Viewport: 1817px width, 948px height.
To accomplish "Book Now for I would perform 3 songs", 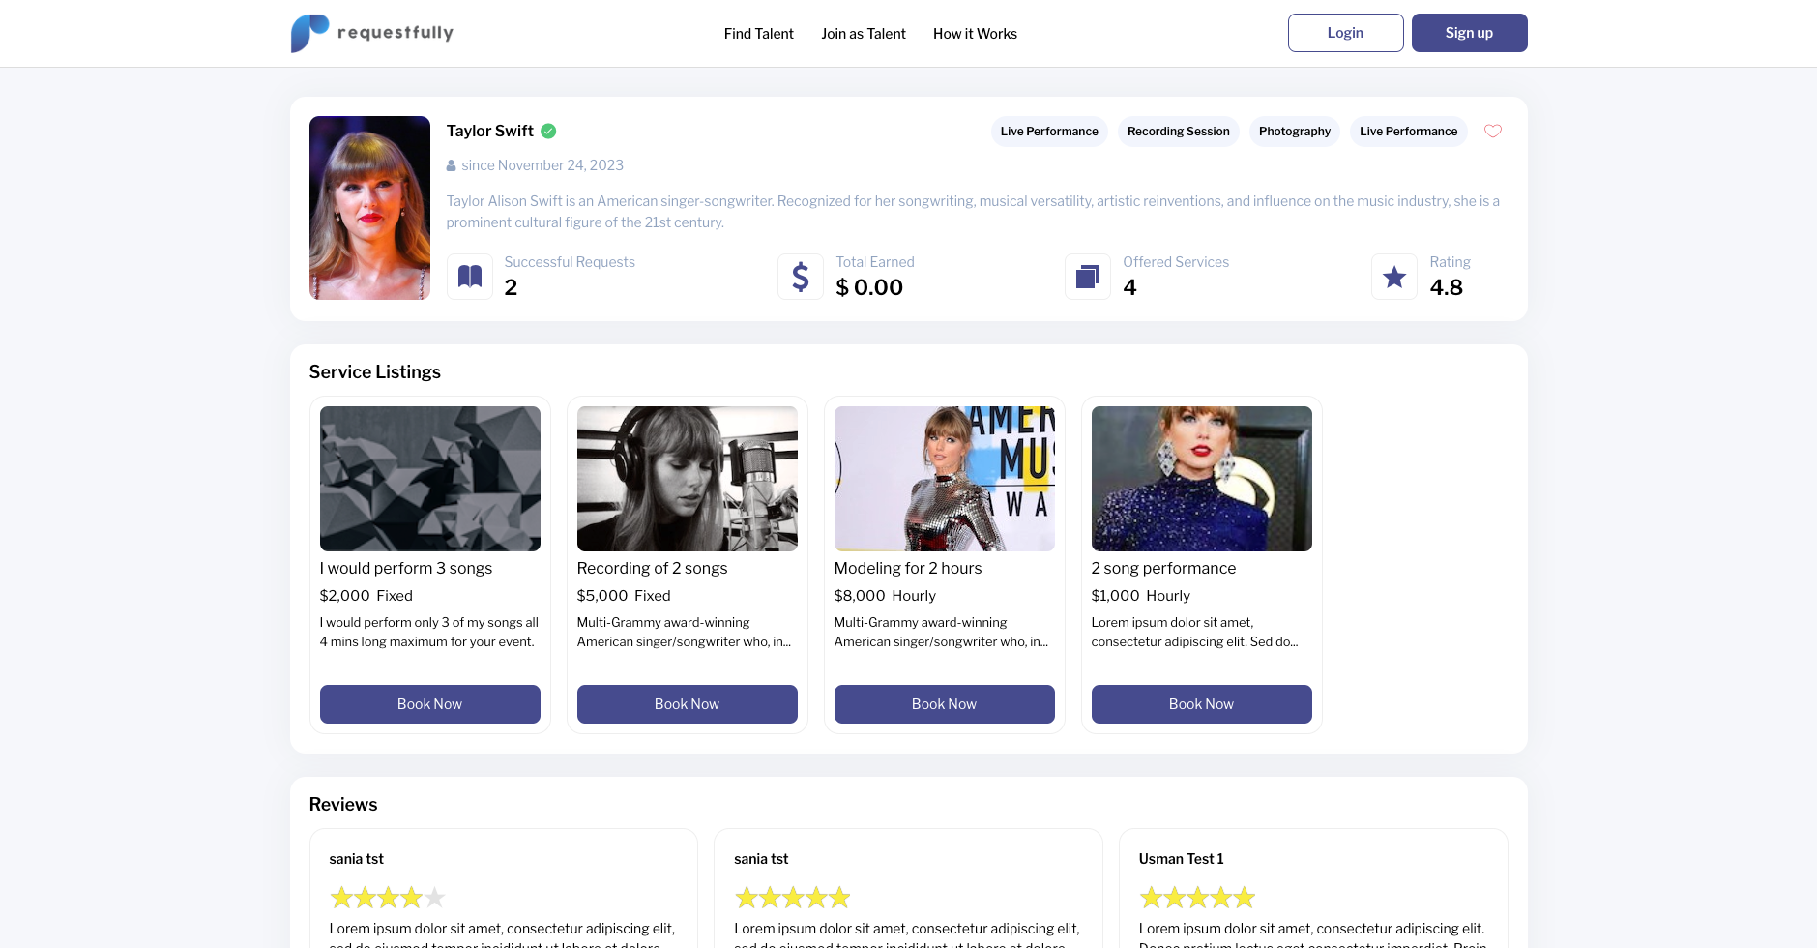I will 430,704.
